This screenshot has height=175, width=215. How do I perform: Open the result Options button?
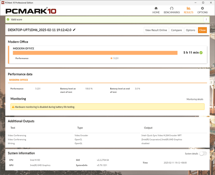click(190, 30)
